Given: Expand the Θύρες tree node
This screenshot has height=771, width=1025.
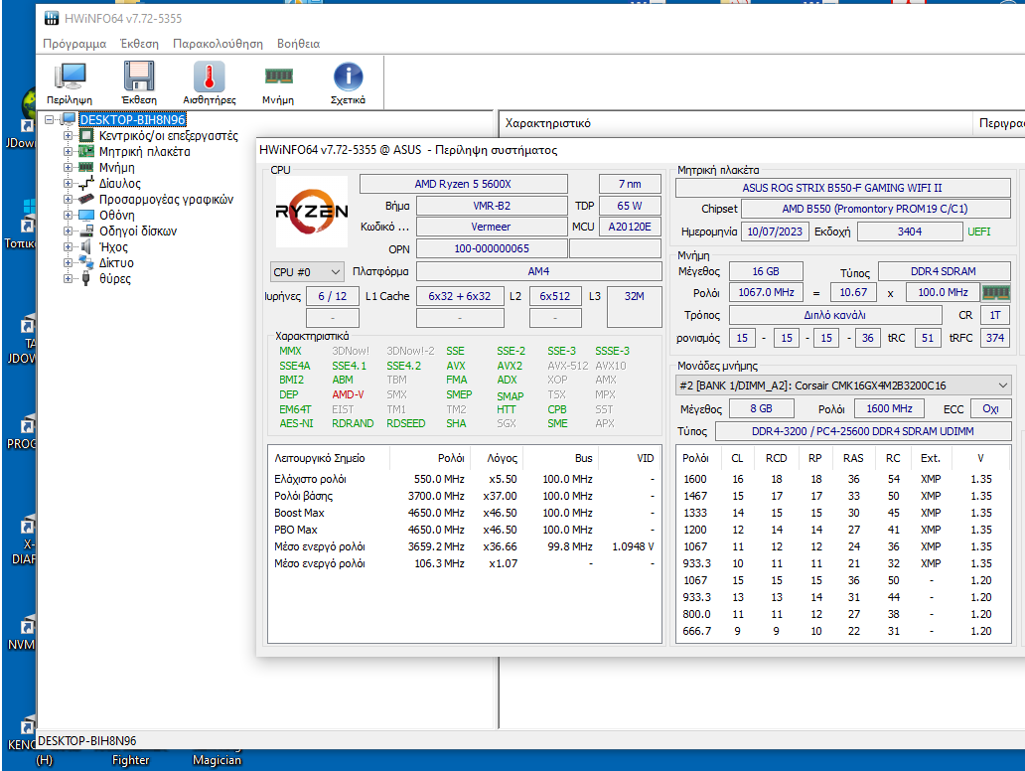Looking at the screenshot, I should tap(68, 278).
